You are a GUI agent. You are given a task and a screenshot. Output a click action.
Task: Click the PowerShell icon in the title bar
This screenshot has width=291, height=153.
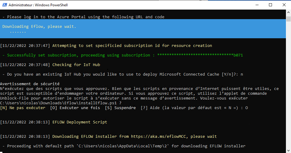pos(4,5)
